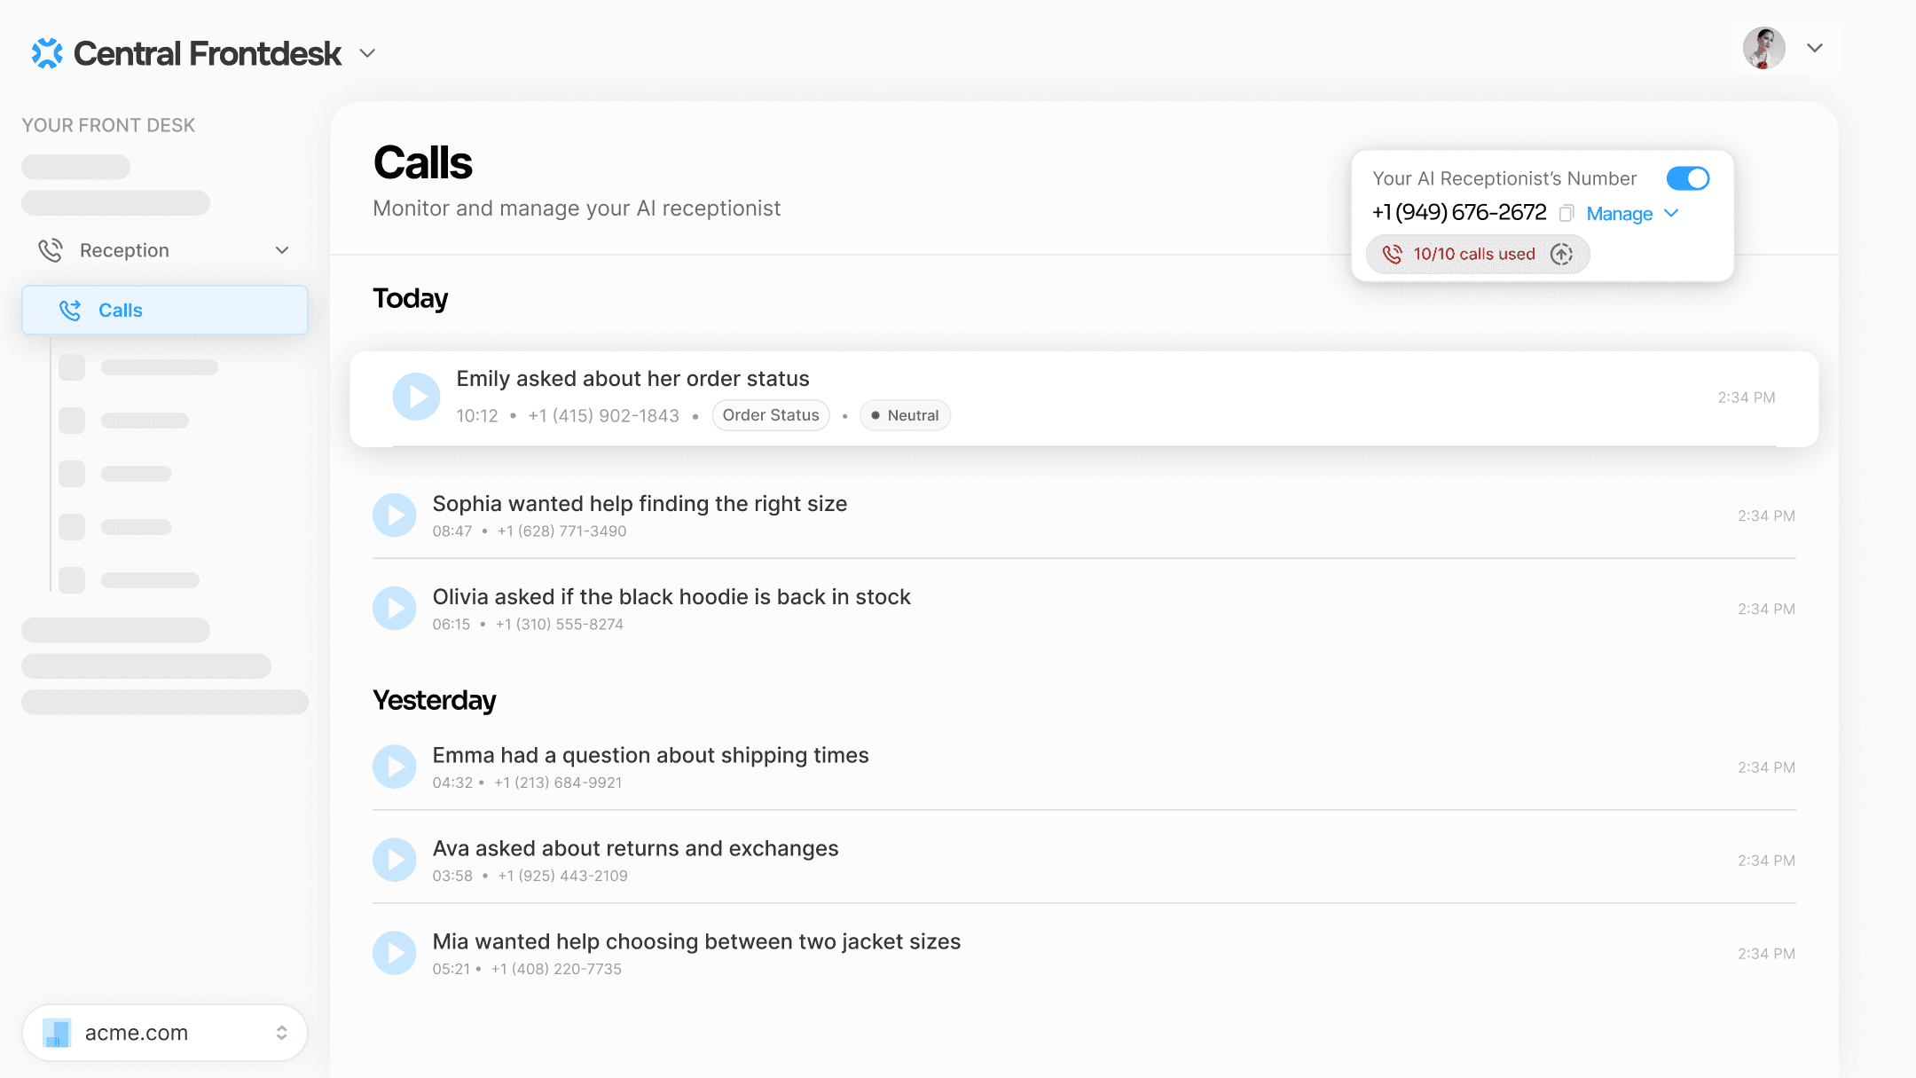Image resolution: width=1916 pixels, height=1078 pixels.
Task: Open the acme.com site switcher
Action: 165,1033
